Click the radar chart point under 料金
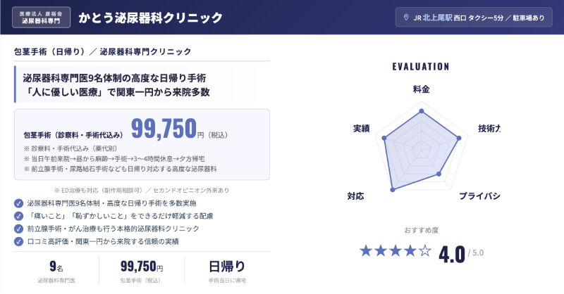This screenshot has height=294, width=564. [421, 110]
